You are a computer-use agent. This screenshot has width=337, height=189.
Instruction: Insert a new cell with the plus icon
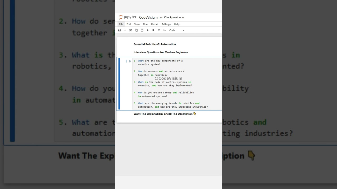(x=125, y=30)
